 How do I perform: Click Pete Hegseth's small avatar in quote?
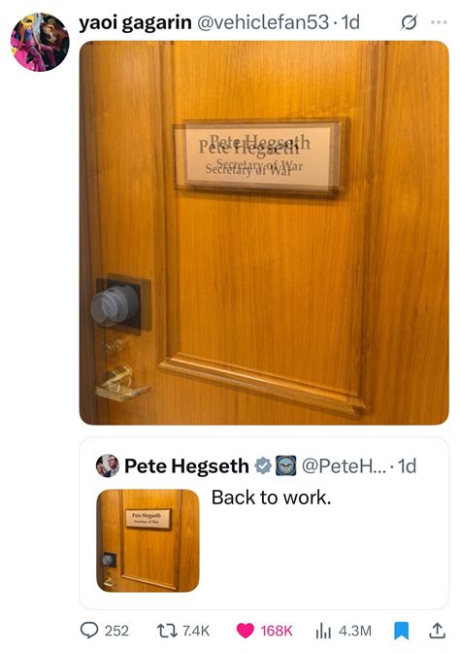pyautogui.click(x=108, y=465)
